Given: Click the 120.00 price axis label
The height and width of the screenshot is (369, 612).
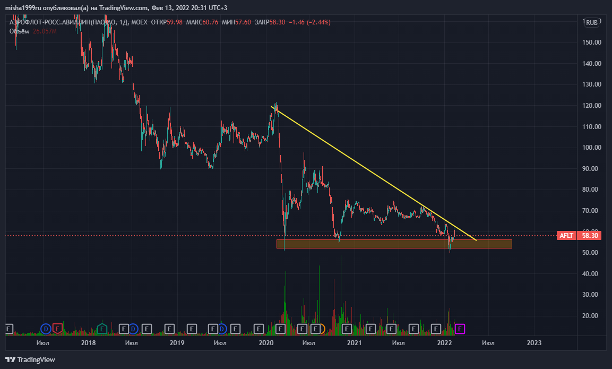Looking at the screenshot, I should [592, 106].
